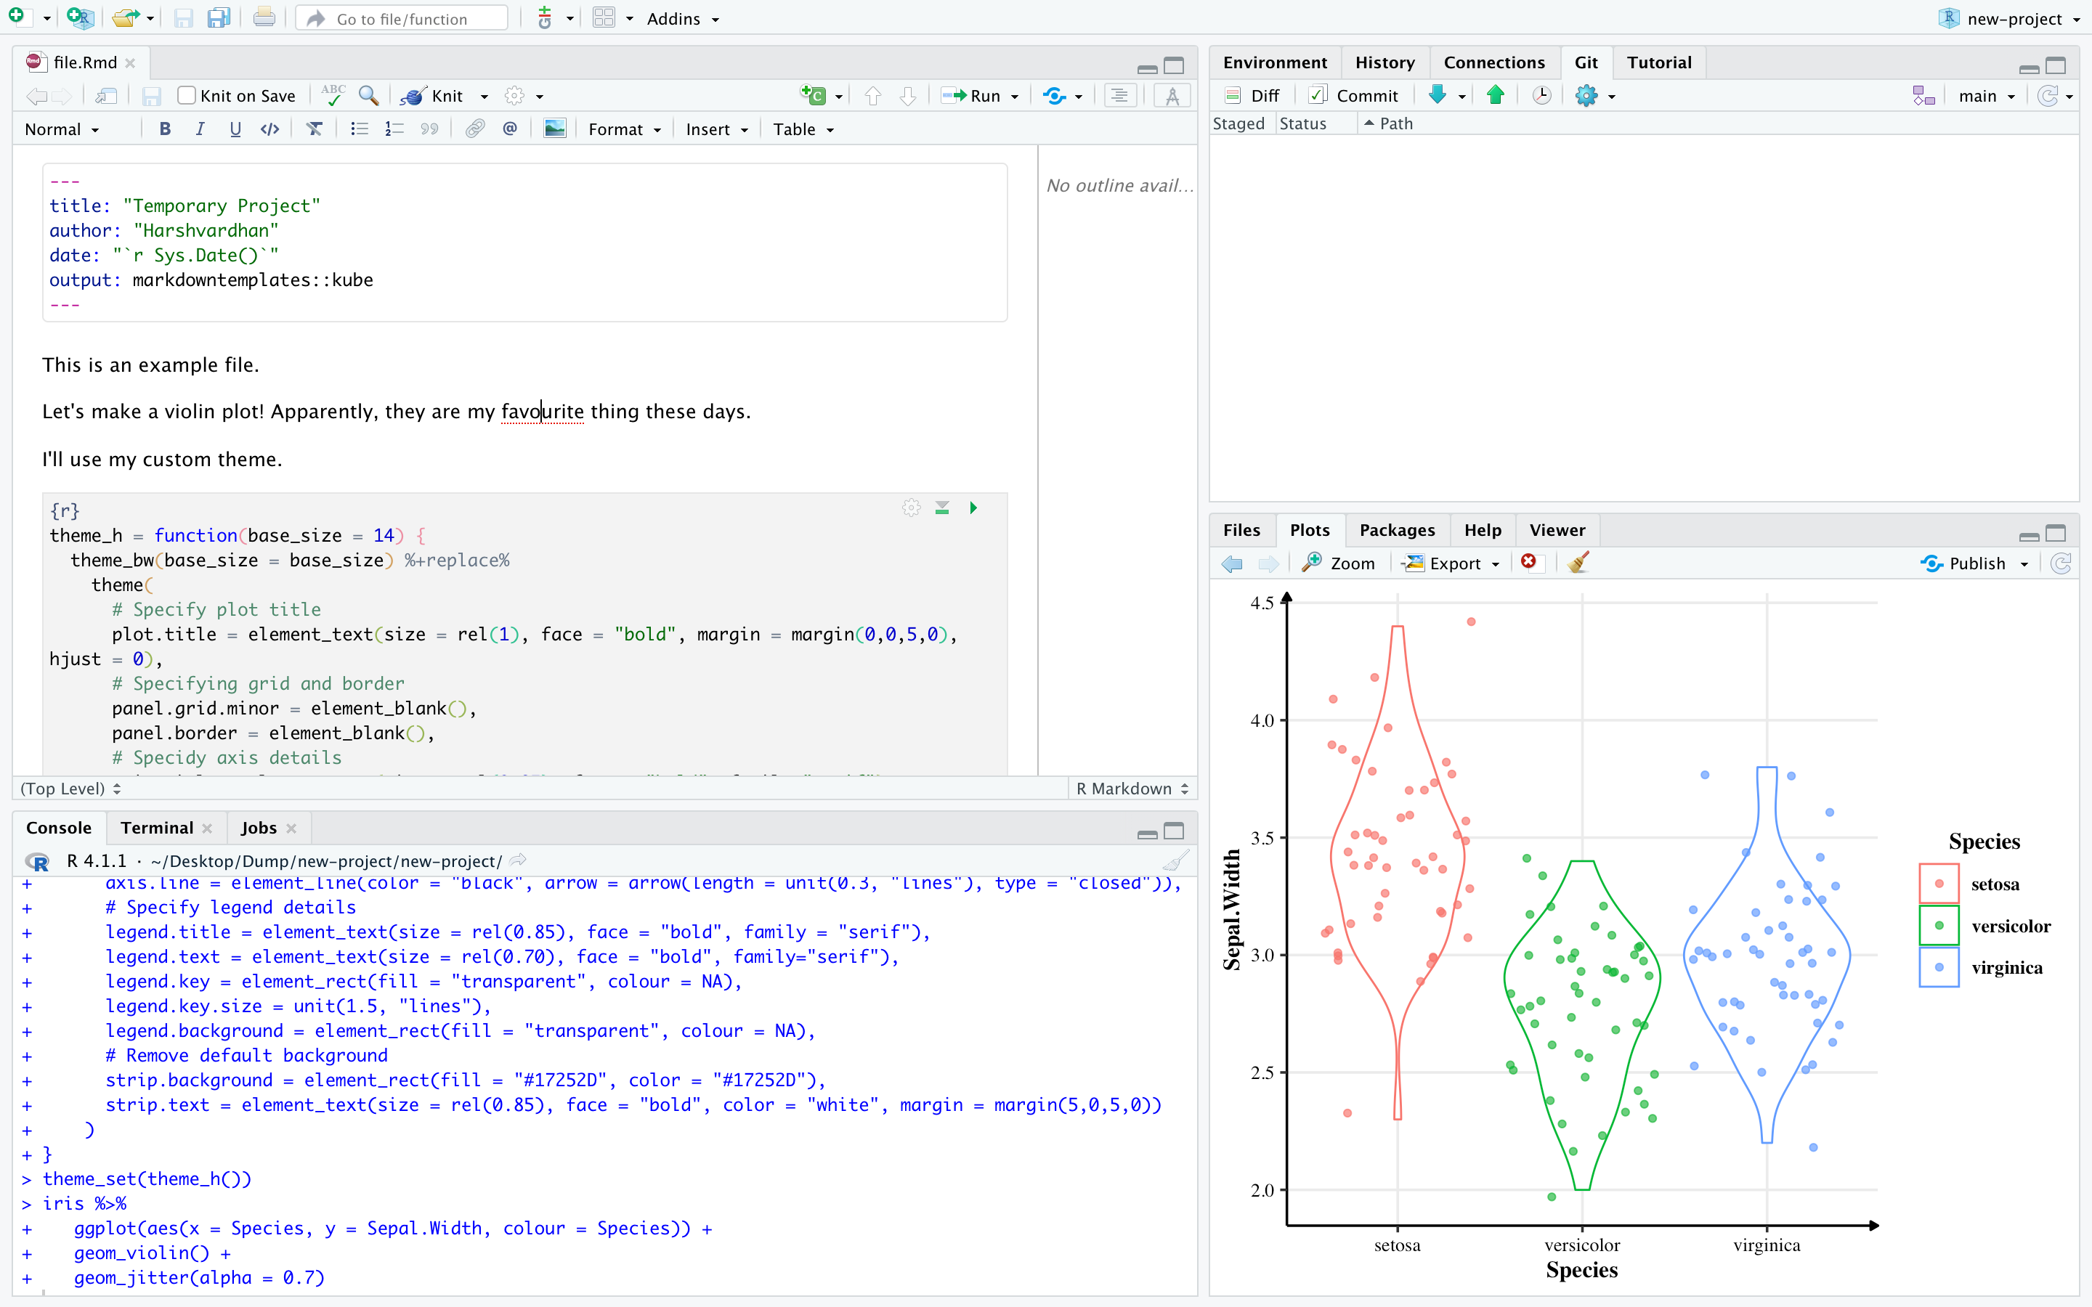The height and width of the screenshot is (1307, 2092).
Task: Click the clear all plots broom icon
Action: (x=1578, y=563)
